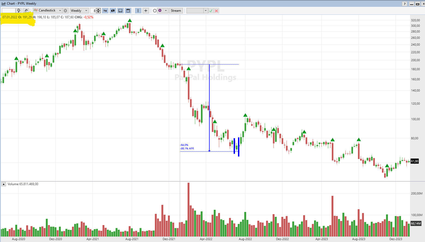425x242 pixels.
Task: Collapse the Volume pane with triangle button
Action: [x=4, y=184]
